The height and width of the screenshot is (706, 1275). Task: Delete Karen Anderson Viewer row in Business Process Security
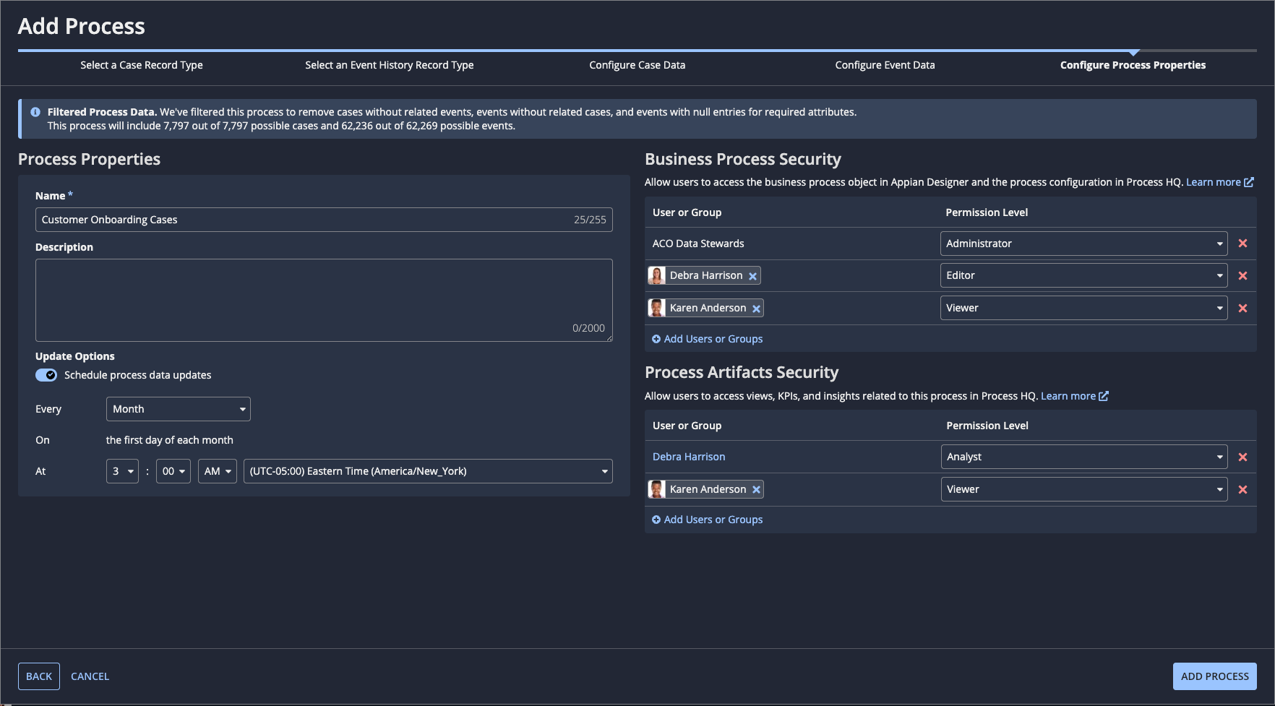(1242, 308)
